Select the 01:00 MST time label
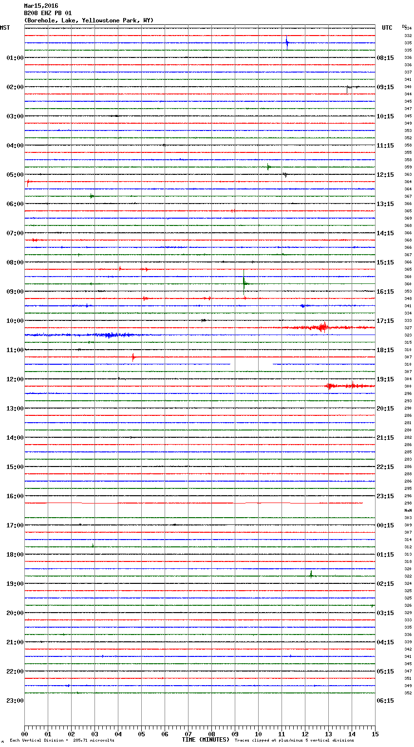The width and height of the screenshot is (414, 747). (x=15, y=58)
